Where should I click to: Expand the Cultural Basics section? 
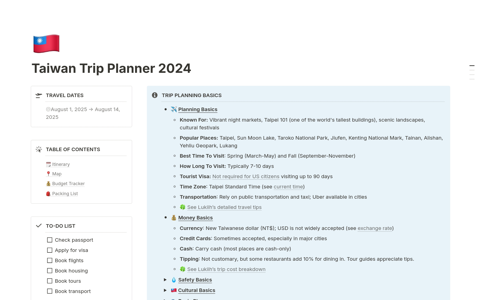pyautogui.click(x=164, y=290)
